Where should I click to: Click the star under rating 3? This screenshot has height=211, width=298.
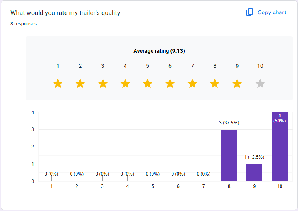coord(103,84)
